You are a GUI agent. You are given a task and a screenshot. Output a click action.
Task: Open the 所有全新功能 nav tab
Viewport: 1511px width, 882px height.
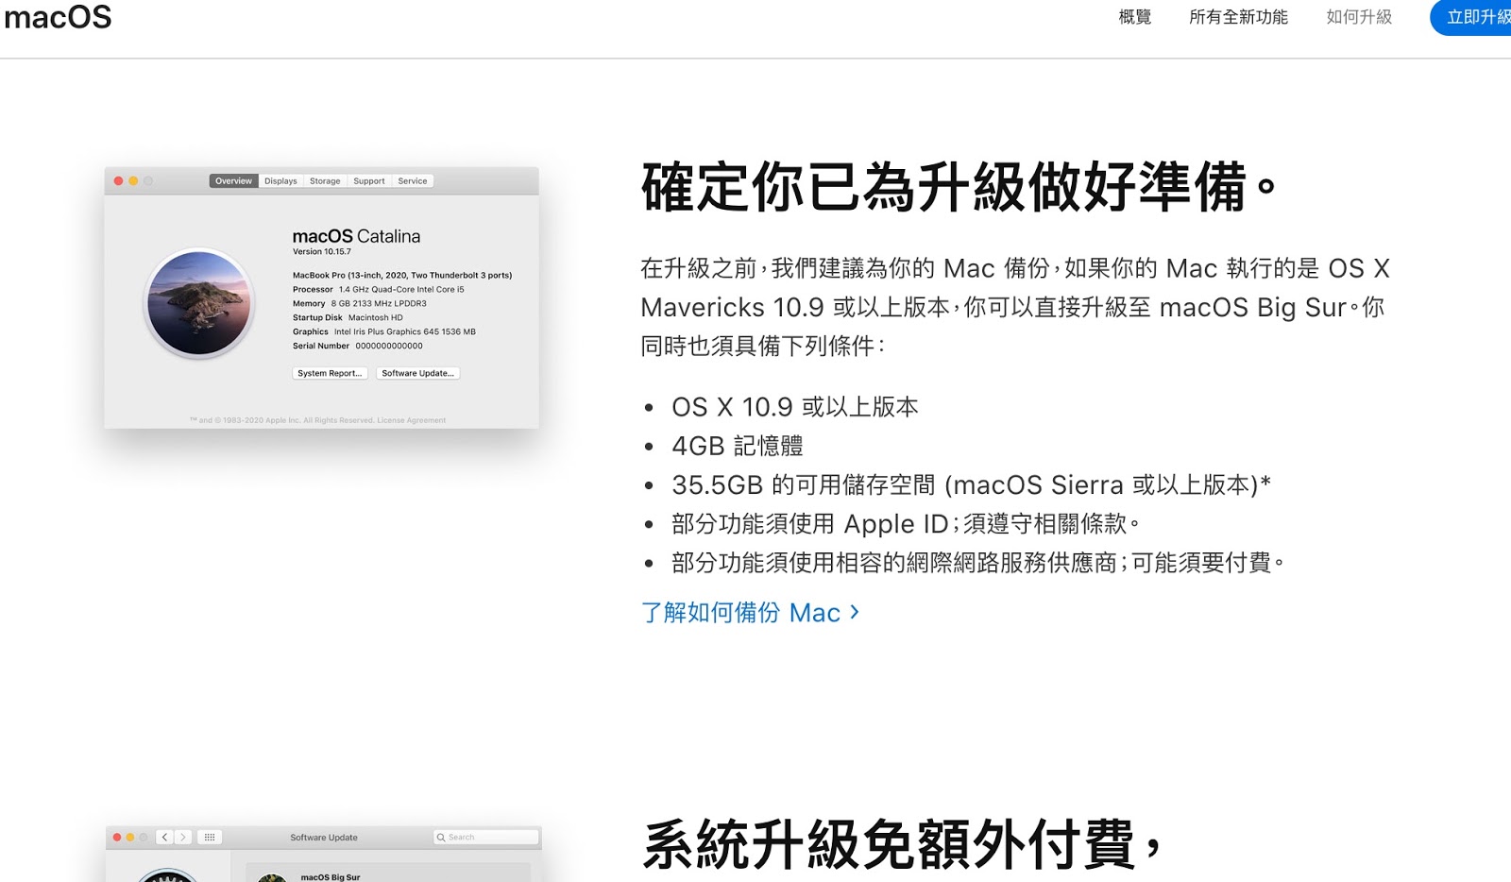pos(1238,17)
